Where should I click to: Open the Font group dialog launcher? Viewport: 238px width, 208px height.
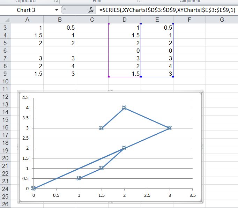[x=138, y=1]
